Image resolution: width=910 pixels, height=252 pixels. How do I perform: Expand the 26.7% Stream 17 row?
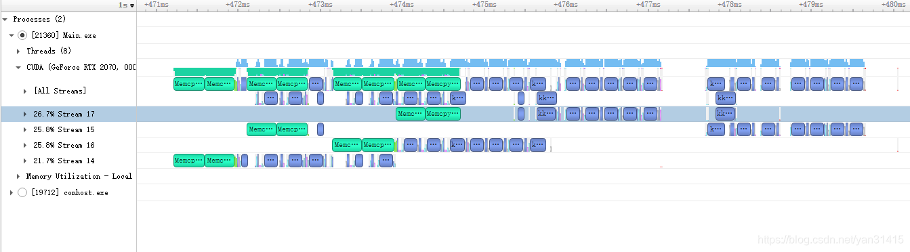[x=25, y=114]
